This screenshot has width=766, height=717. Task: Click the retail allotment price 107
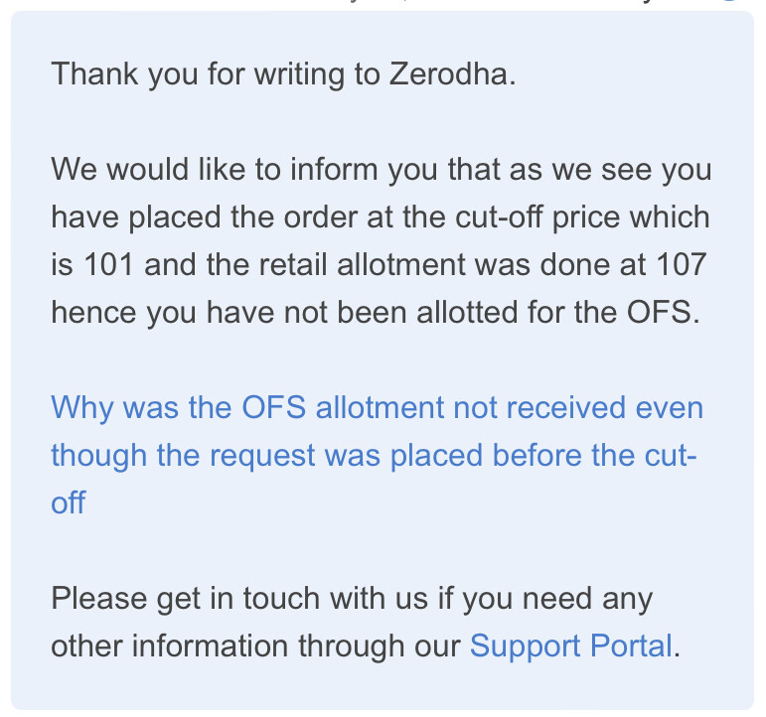681,265
